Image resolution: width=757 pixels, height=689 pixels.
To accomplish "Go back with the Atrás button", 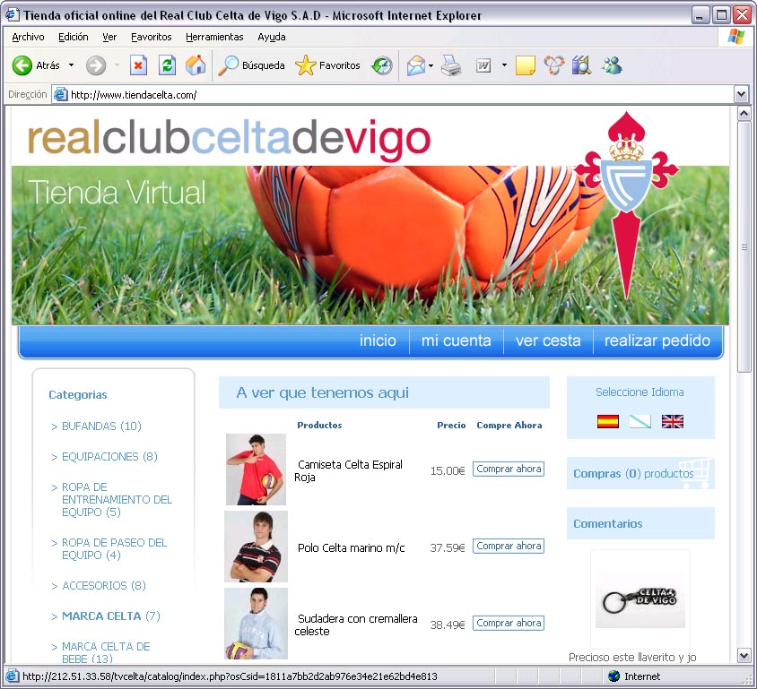I will coord(36,65).
